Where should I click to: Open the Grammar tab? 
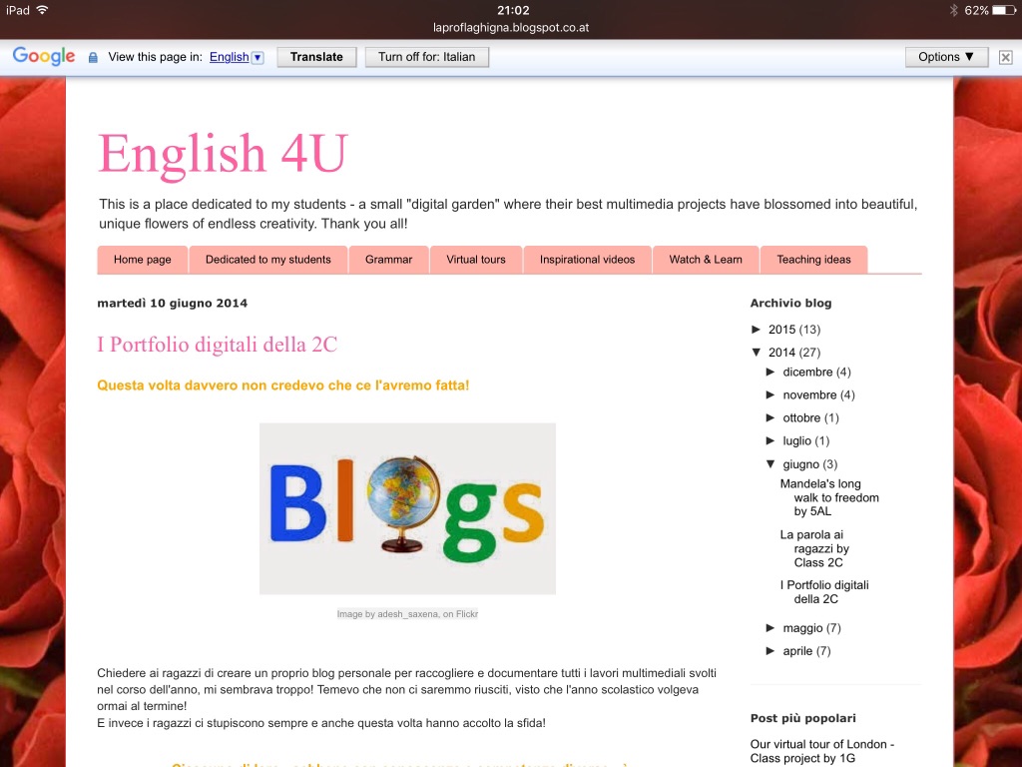pos(388,260)
